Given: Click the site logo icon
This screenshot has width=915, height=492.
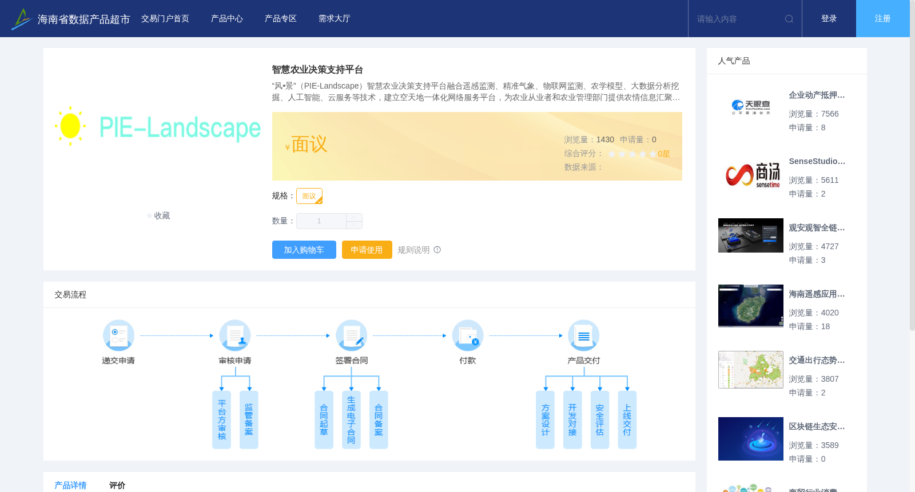Looking at the screenshot, I should (x=22, y=19).
